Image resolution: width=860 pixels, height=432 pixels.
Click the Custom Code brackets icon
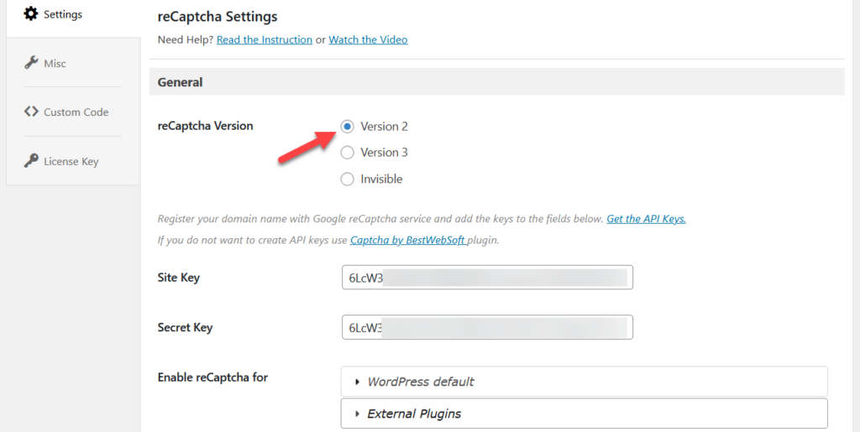(31, 112)
